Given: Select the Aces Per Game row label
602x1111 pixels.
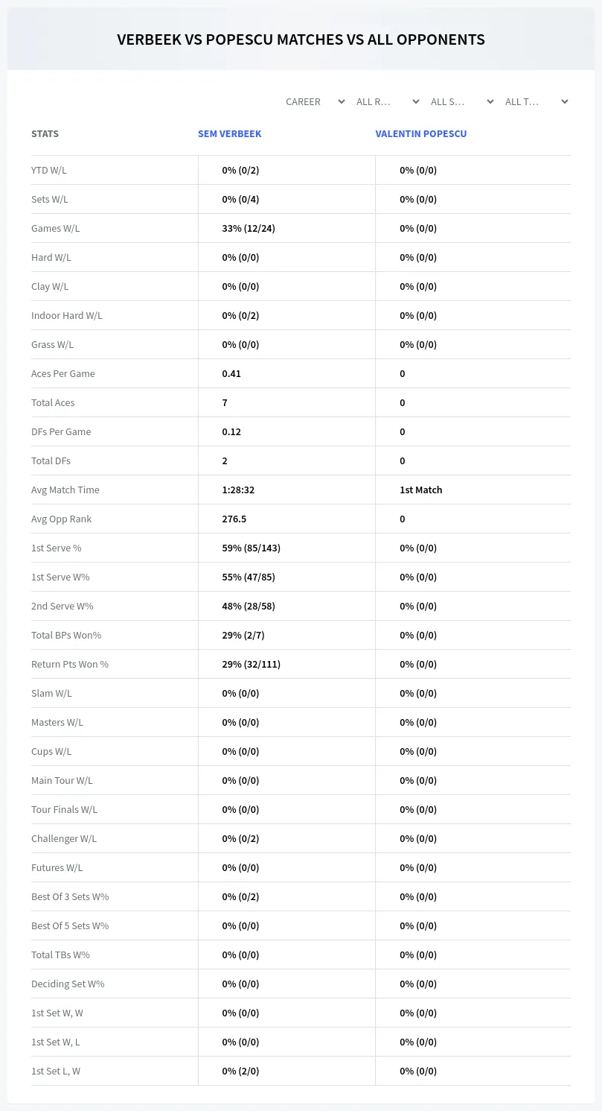Looking at the screenshot, I should coord(63,373).
